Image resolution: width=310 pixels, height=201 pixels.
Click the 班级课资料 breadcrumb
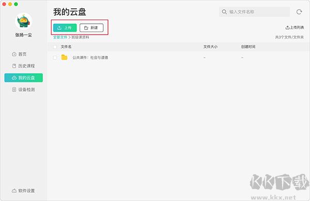80,37
